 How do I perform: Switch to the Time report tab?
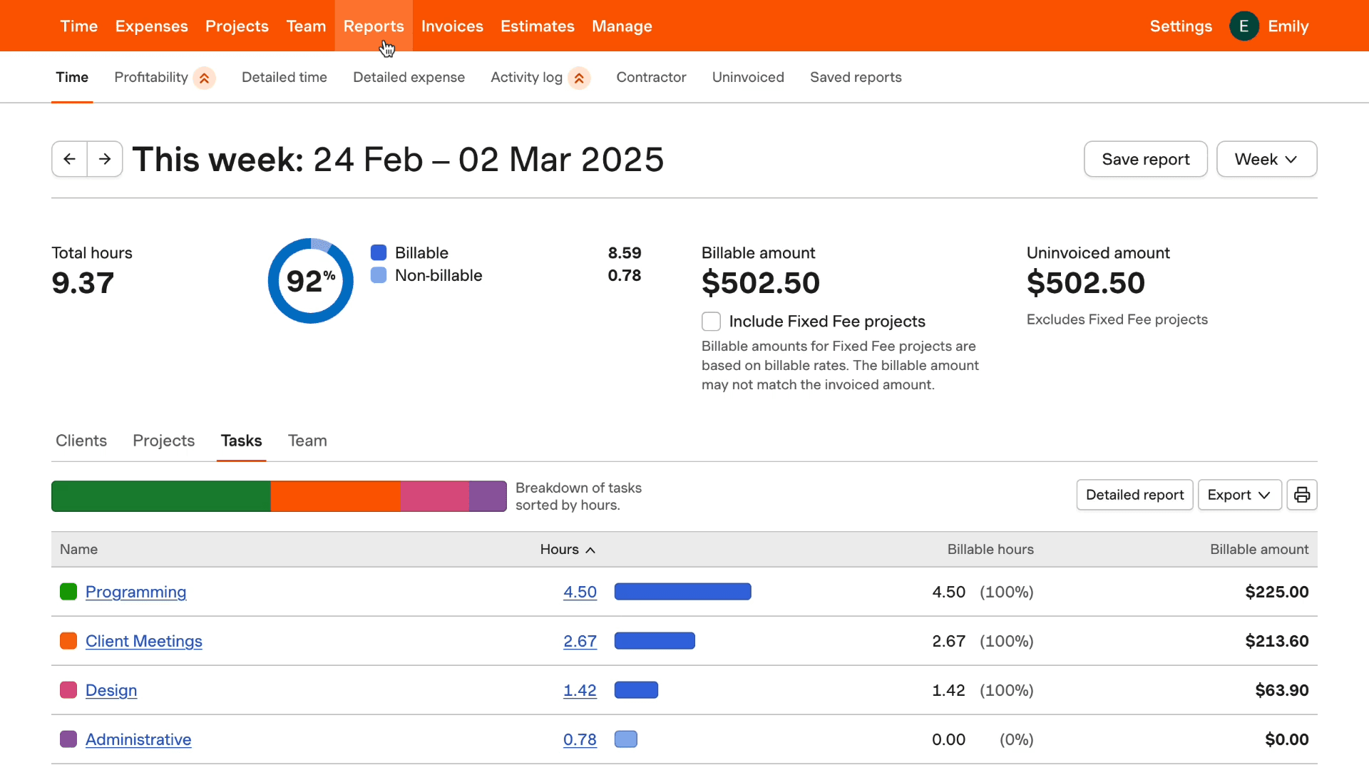[72, 77]
